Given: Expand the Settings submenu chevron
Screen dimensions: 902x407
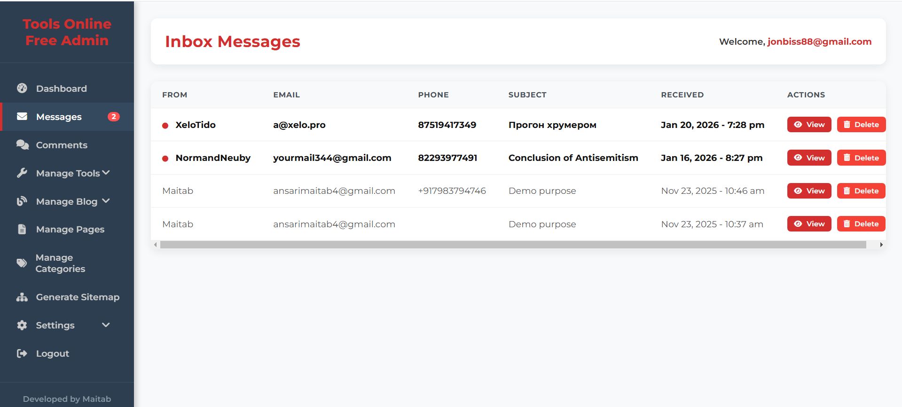Looking at the screenshot, I should click(106, 325).
